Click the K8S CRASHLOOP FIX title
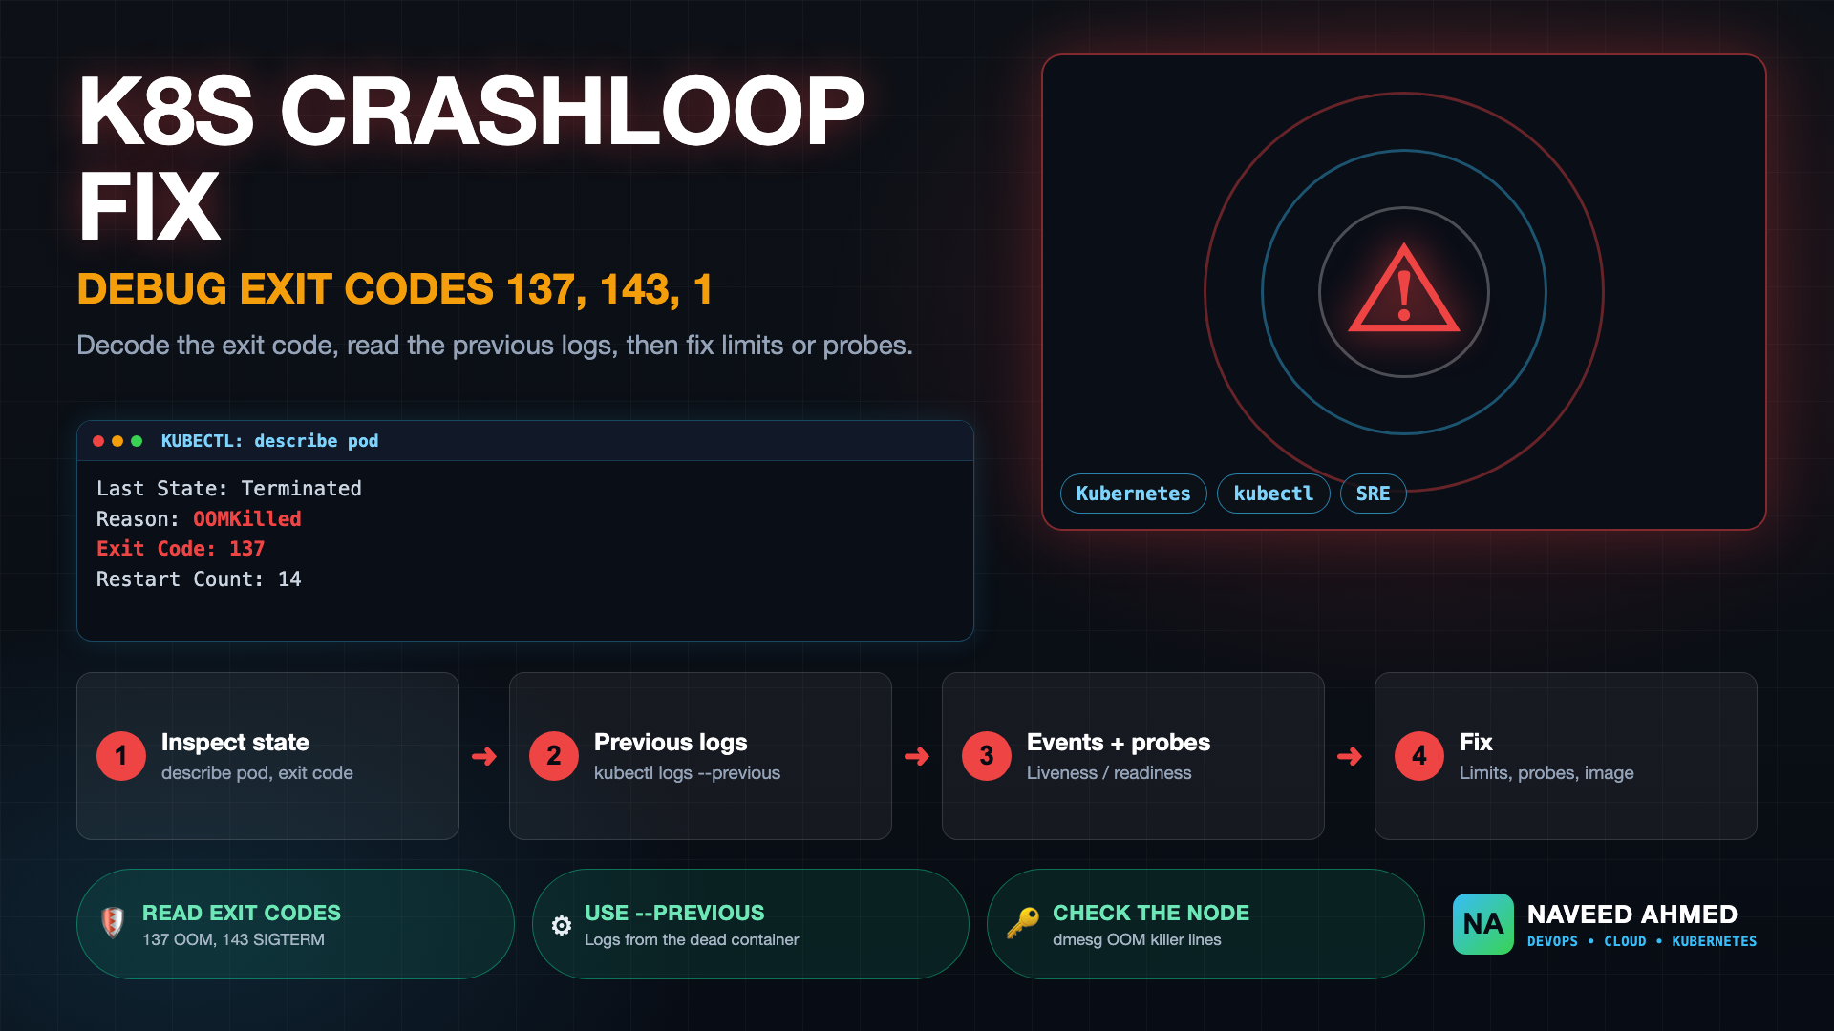 471,158
